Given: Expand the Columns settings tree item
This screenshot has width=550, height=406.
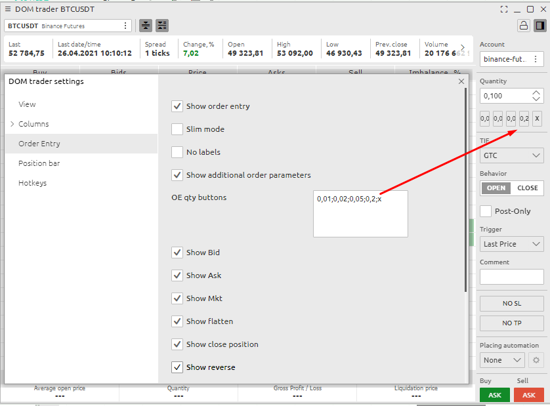Looking at the screenshot, I should pyautogui.click(x=12, y=124).
